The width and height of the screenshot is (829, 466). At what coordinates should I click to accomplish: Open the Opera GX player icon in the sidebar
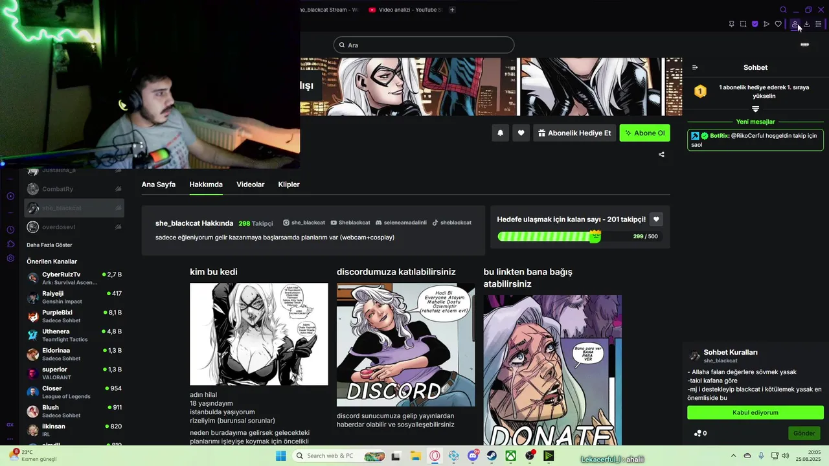click(x=10, y=196)
